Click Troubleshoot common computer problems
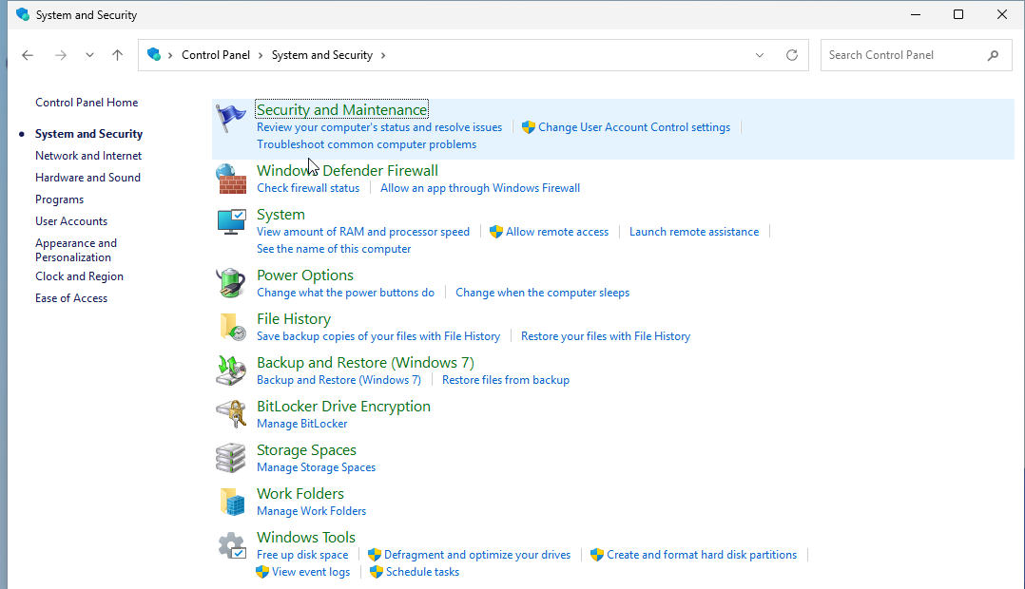Viewport: 1025px width, 589px height. [x=366, y=144]
